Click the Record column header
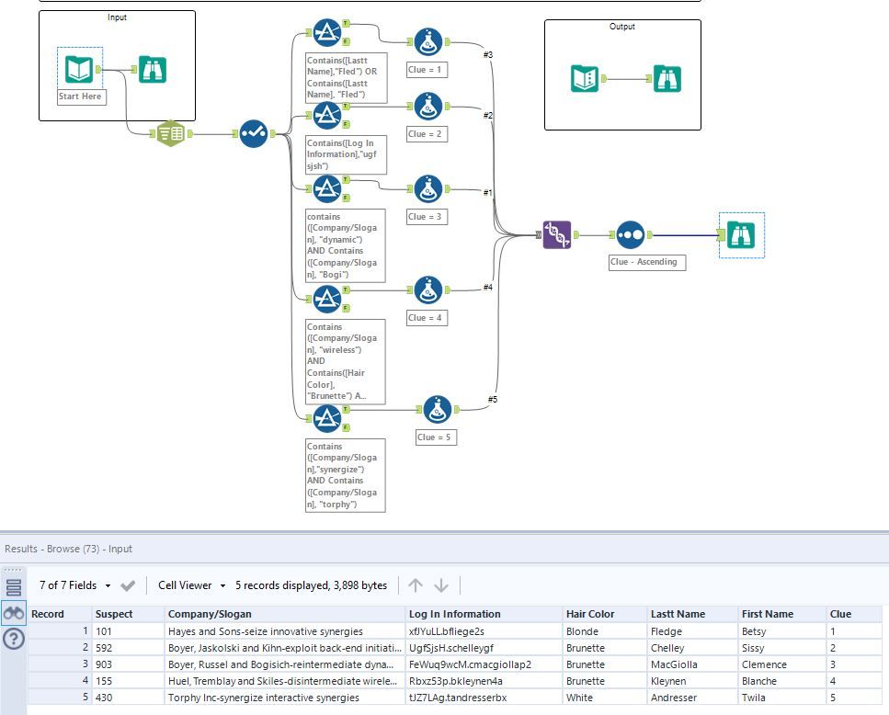 tap(60, 614)
